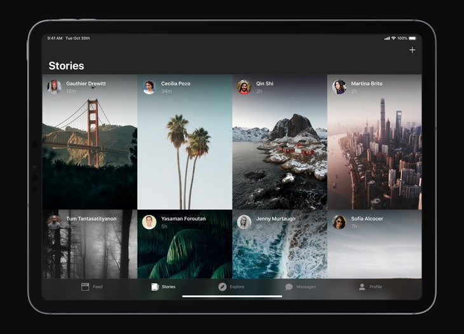Tap Qin Shi's avatar
The width and height of the screenshot is (464, 334).
click(244, 87)
